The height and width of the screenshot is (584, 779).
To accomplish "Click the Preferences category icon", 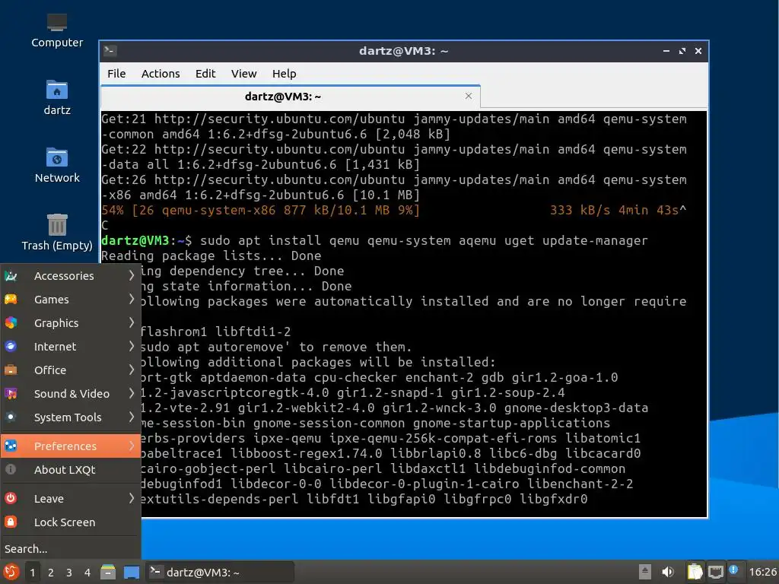I will (x=11, y=446).
